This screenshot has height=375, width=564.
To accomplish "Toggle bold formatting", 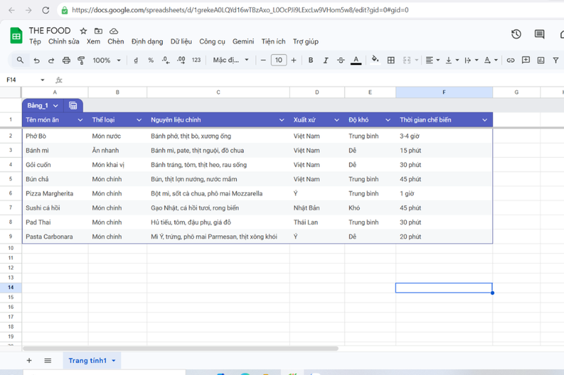I will 311,61.
